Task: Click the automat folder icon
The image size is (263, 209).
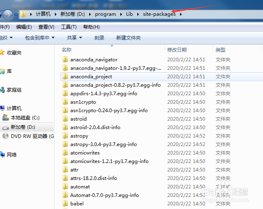Action: pyautogui.click(x=65, y=186)
